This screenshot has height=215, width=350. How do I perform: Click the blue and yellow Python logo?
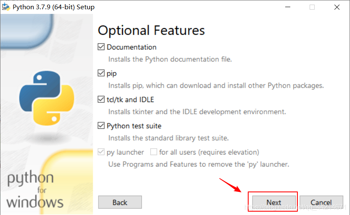point(47,98)
